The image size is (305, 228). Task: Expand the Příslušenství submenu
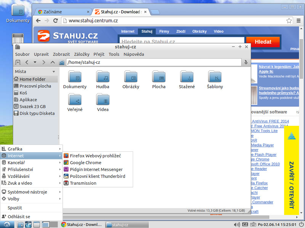[31, 169]
